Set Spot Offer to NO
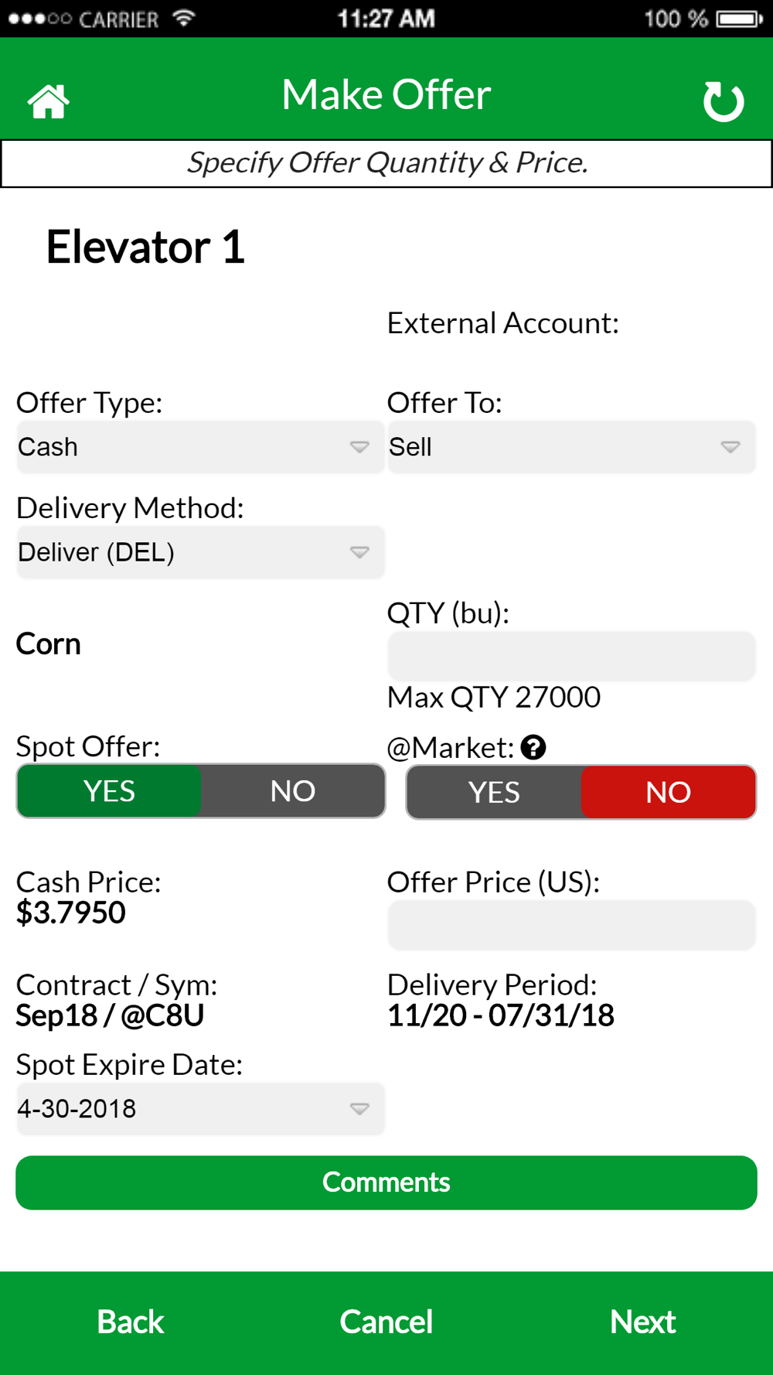The width and height of the screenshot is (773, 1375). [293, 791]
